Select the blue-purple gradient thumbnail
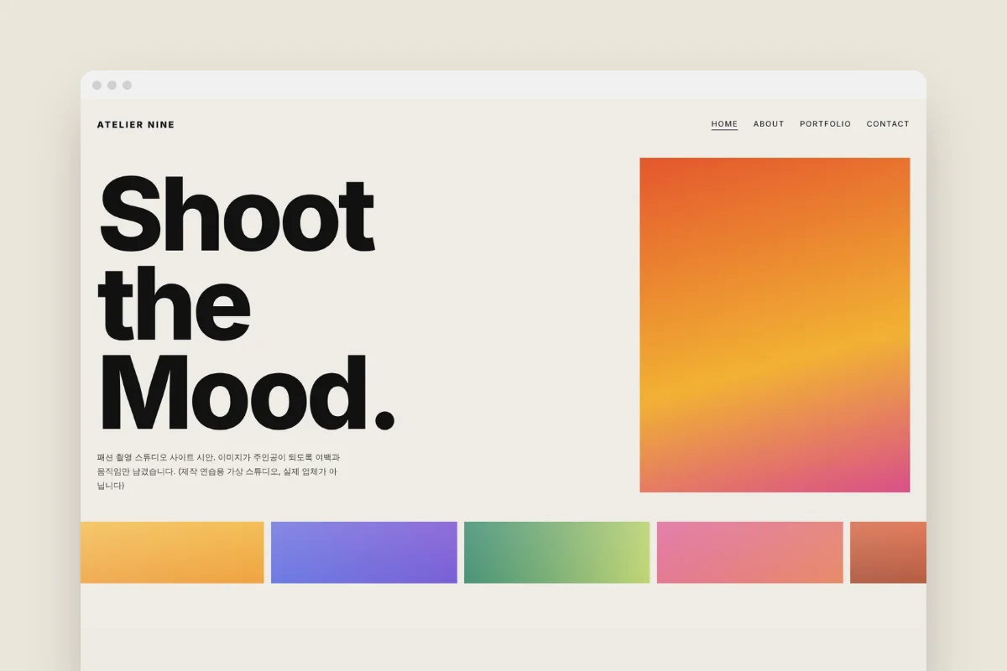 pos(364,552)
